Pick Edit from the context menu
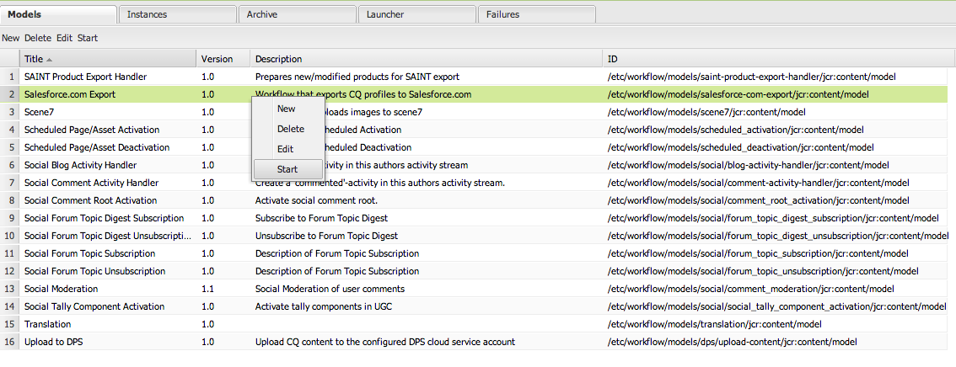The width and height of the screenshot is (956, 367). click(x=285, y=149)
